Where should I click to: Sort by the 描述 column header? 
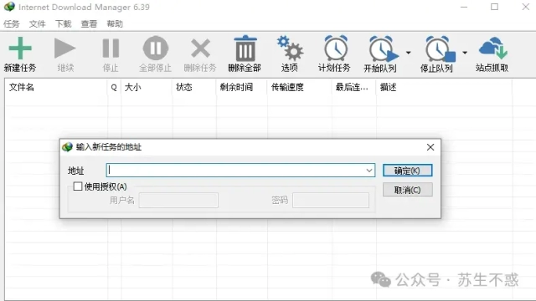point(444,87)
